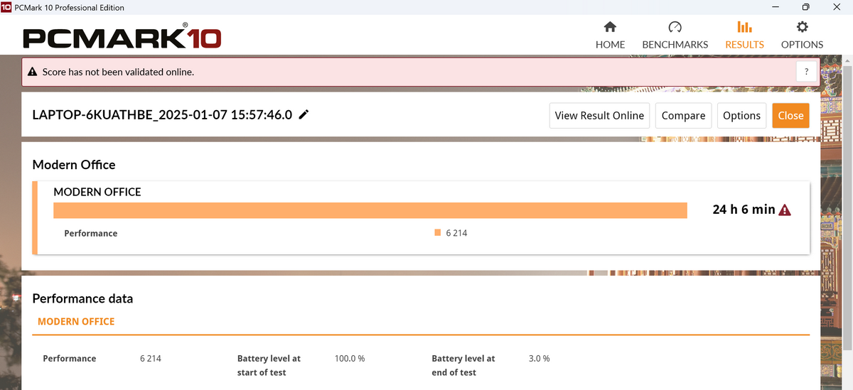Screen dimensions: 853x390
Task: Open Options for this result
Action: pyautogui.click(x=741, y=115)
